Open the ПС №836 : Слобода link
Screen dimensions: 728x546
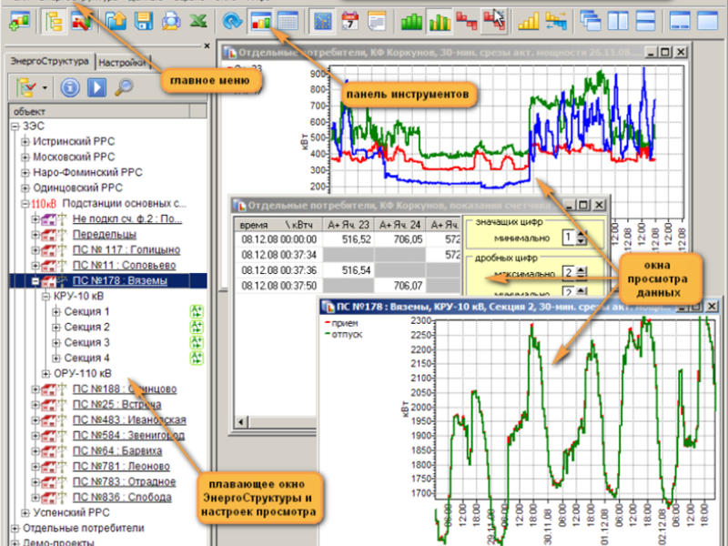(x=122, y=497)
